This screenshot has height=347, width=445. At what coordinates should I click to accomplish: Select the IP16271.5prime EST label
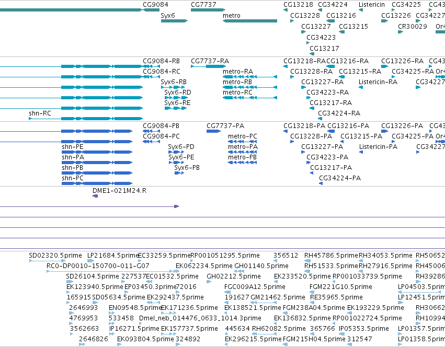[134, 329]
